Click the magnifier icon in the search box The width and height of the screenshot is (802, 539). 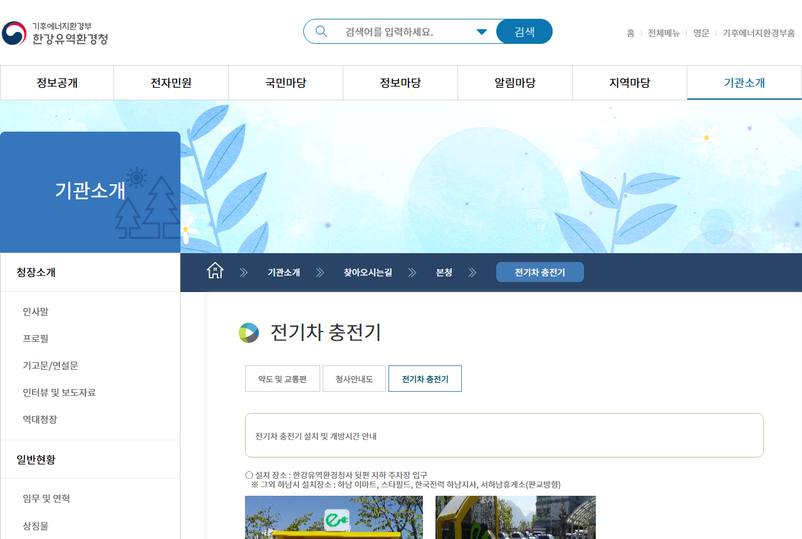coord(321,31)
